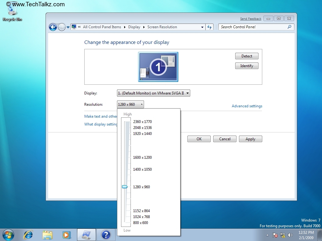
Task: Click the greyed Forward navigation arrow
Action: 62,27
